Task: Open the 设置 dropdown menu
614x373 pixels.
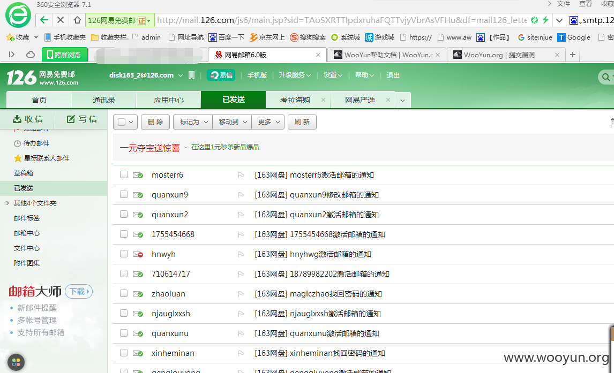Action: coord(333,75)
